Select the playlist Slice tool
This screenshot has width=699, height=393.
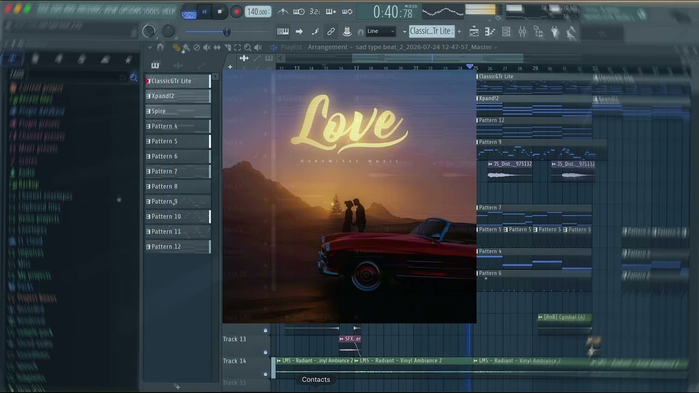pos(228,47)
